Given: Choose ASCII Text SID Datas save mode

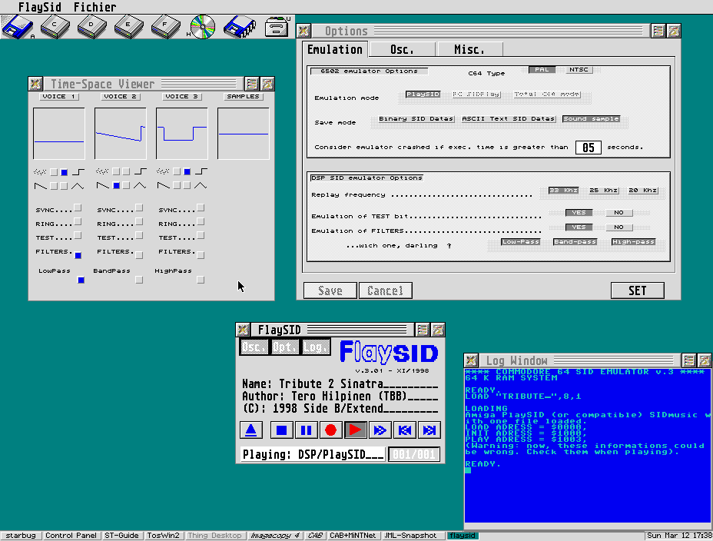Looking at the screenshot, I should [509, 118].
